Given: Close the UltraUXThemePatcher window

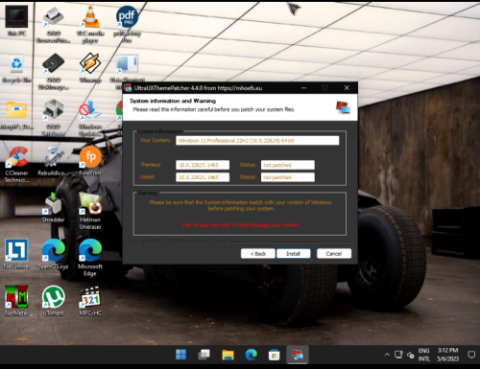Looking at the screenshot, I should [347, 88].
